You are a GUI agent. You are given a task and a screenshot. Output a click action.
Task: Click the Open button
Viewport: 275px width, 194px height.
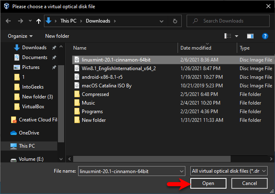click(x=208, y=183)
